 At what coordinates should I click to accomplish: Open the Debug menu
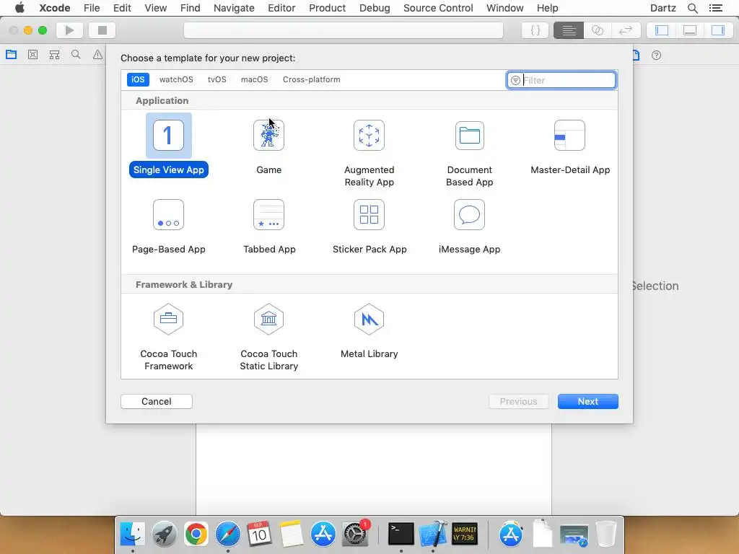coord(375,8)
